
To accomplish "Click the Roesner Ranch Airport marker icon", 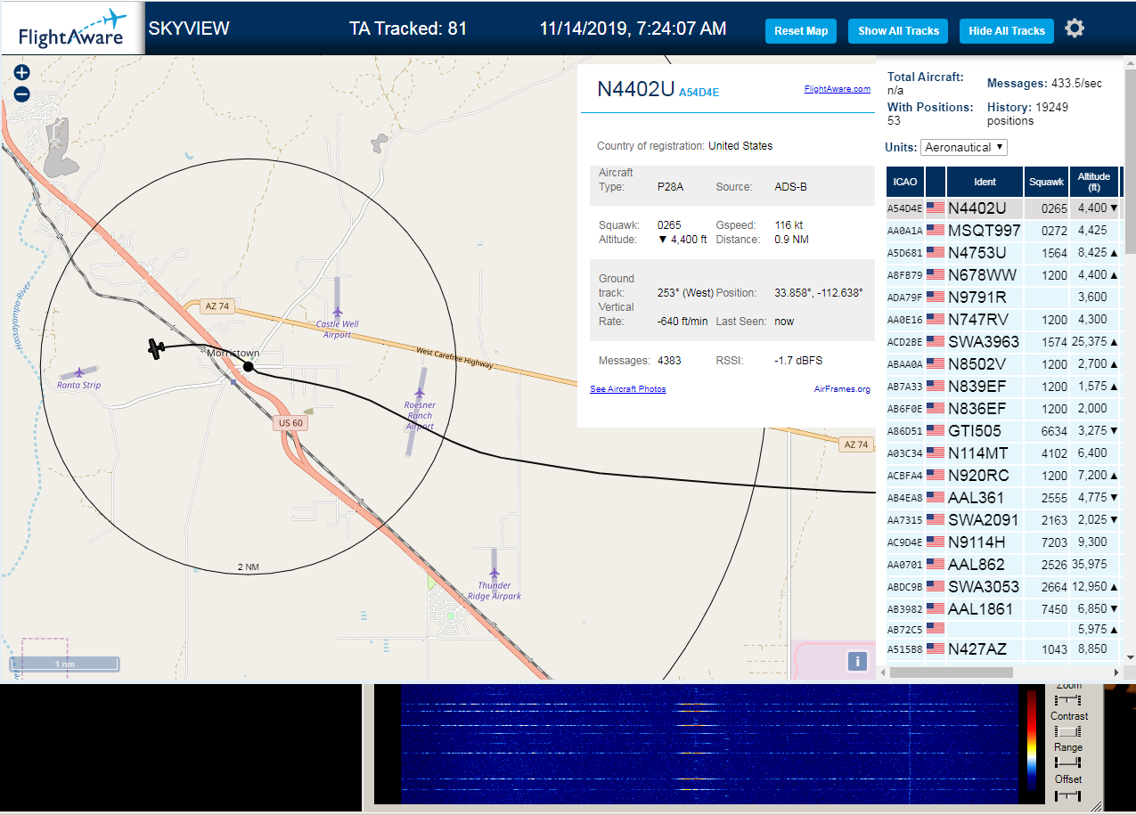I will [x=421, y=392].
